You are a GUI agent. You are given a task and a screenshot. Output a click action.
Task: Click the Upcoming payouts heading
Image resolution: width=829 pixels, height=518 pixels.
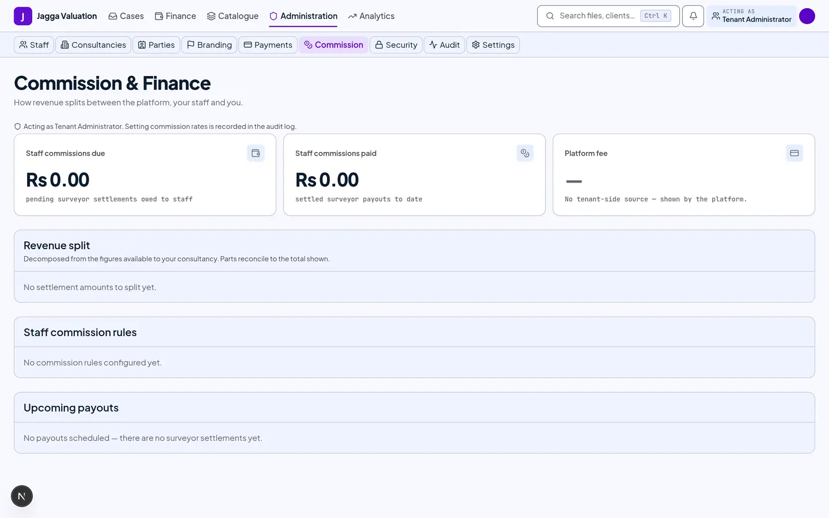pyautogui.click(x=71, y=408)
